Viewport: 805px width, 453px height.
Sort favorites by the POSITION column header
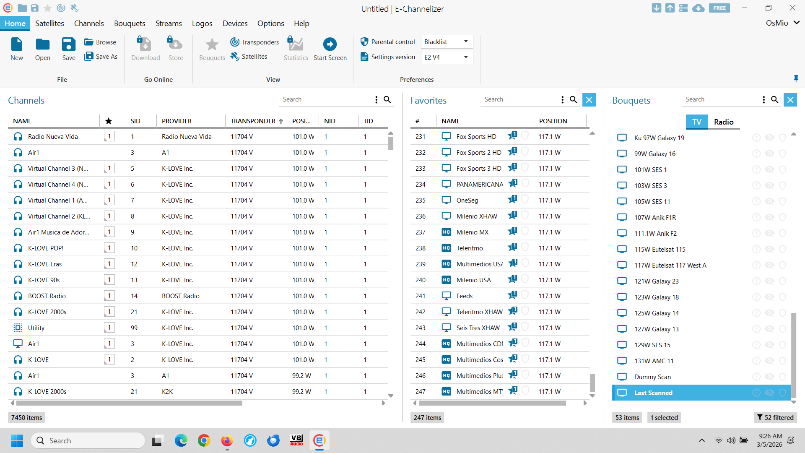560,121
